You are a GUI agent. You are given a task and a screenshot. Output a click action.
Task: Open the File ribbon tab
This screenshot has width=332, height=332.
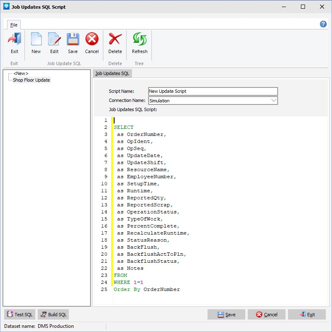[x=14, y=25]
